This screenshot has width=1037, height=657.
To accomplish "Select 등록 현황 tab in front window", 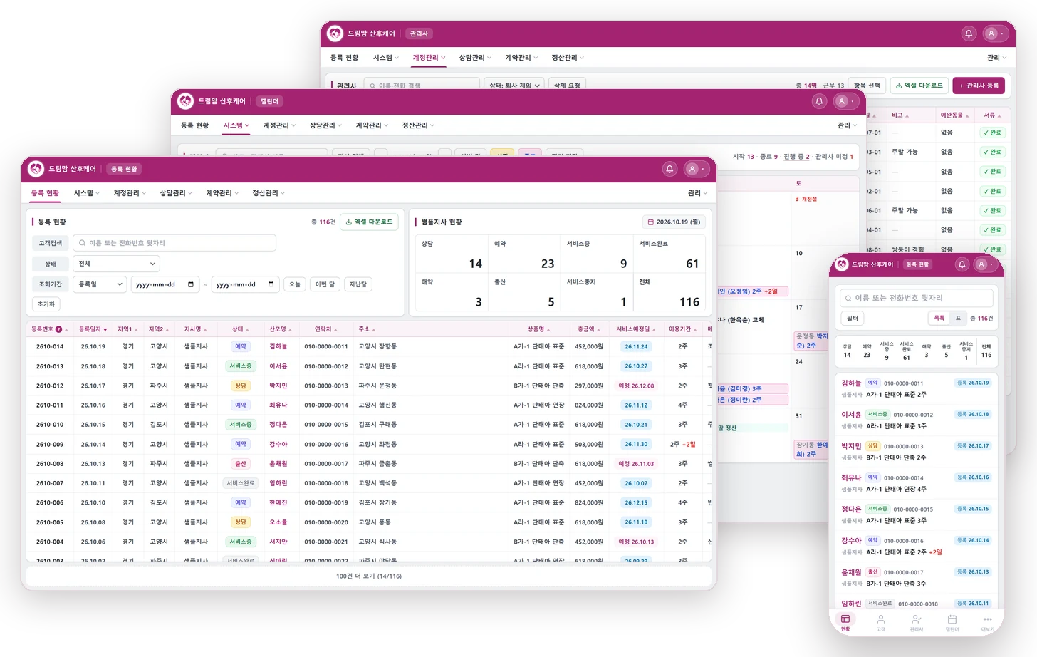I will (46, 193).
